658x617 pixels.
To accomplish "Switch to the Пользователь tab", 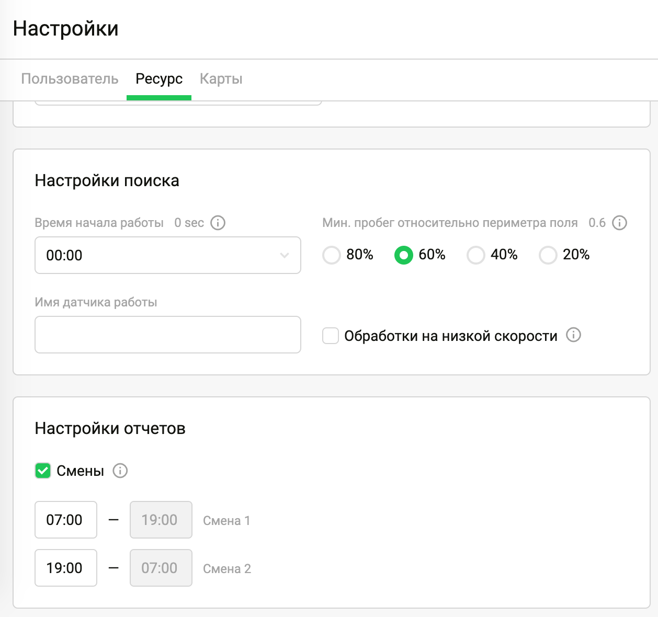I will 70,79.
